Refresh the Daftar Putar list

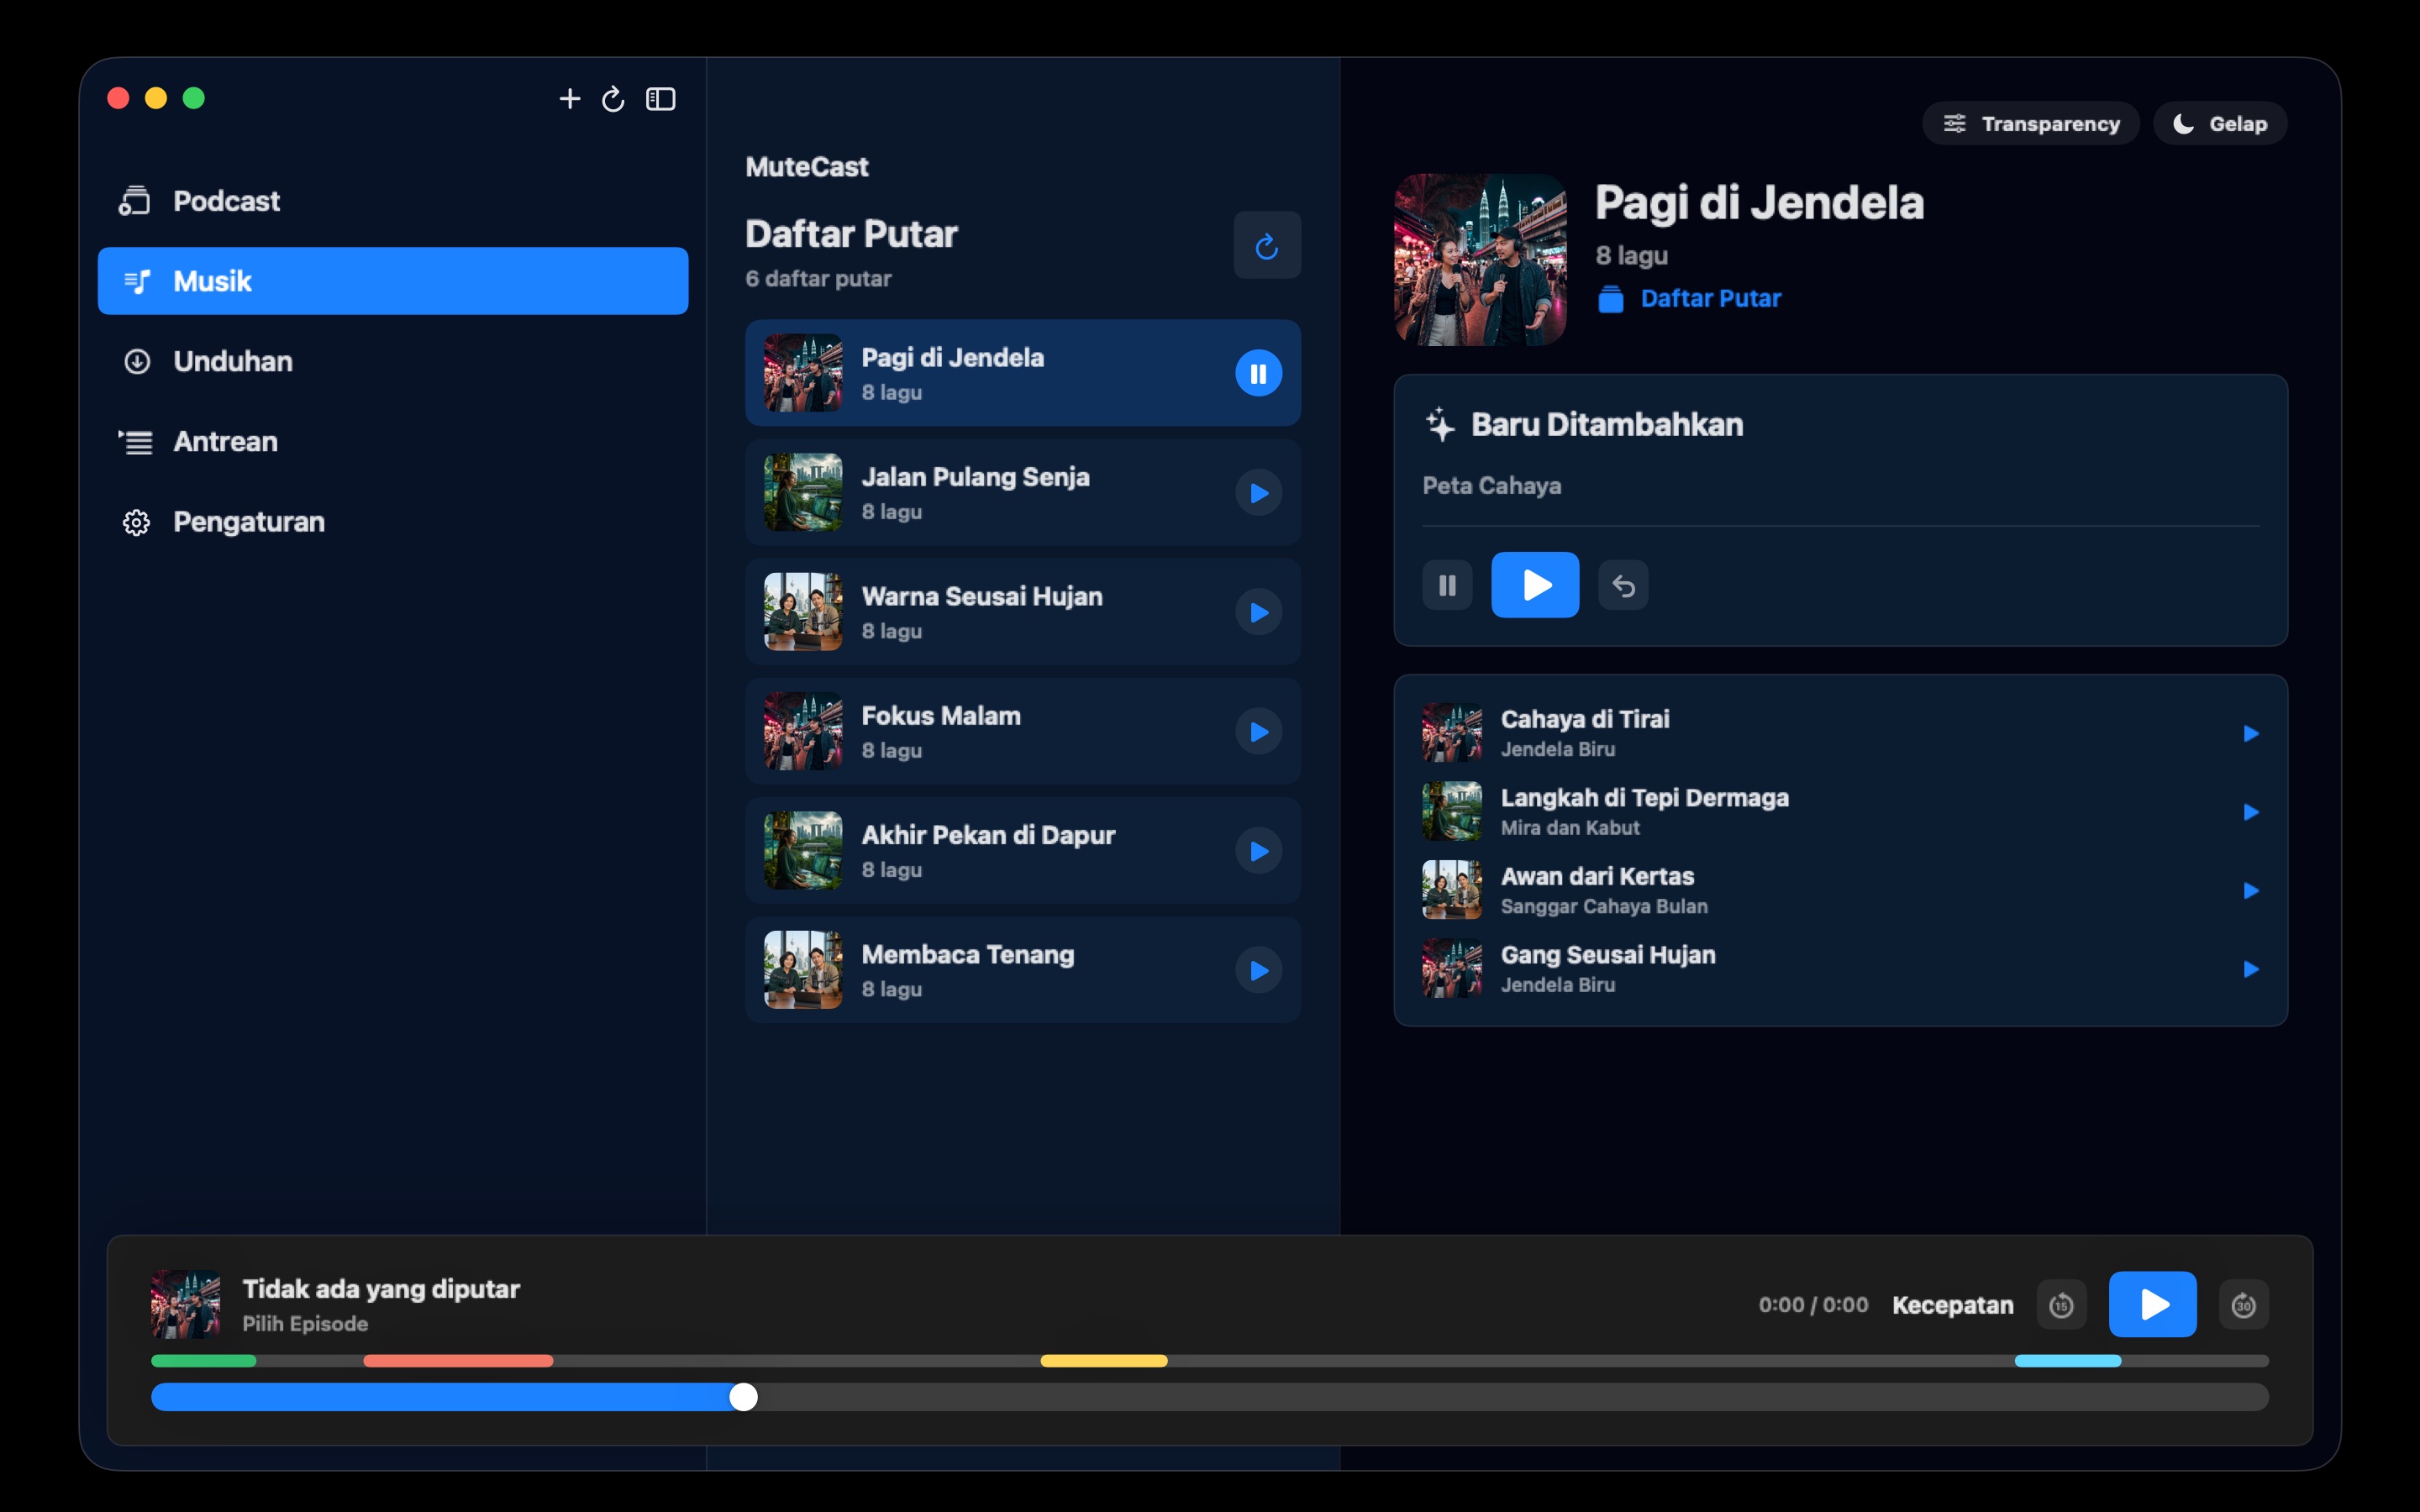(x=1267, y=245)
